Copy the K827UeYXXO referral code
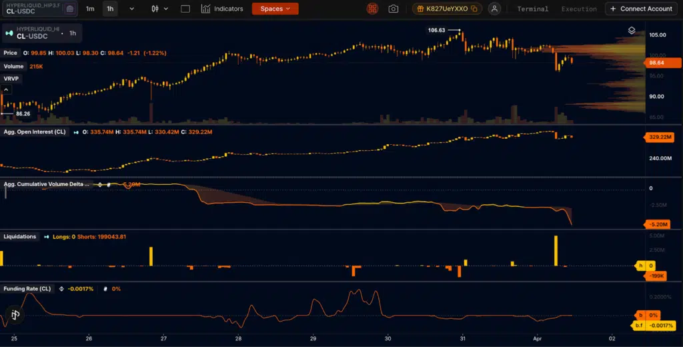Image resolution: width=683 pixels, height=347 pixels. point(474,9)
